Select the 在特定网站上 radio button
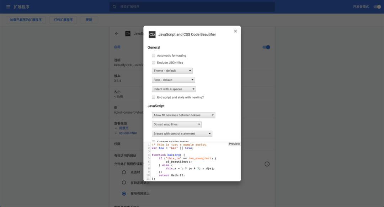Viewport: 384px width, 207px height. pyautogui.click(x=124, y=183)
